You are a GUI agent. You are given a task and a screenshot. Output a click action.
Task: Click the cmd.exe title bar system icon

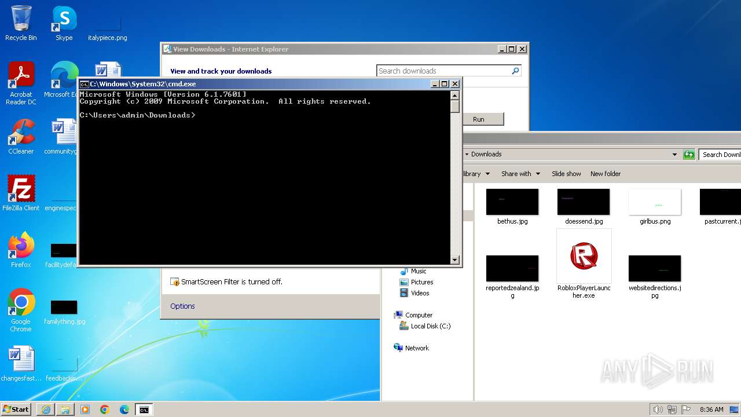[x=84, y=84]
